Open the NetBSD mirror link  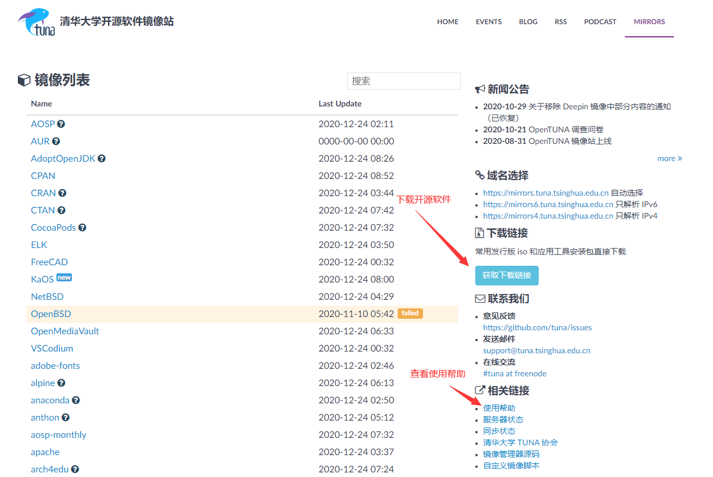click(47, 296)
